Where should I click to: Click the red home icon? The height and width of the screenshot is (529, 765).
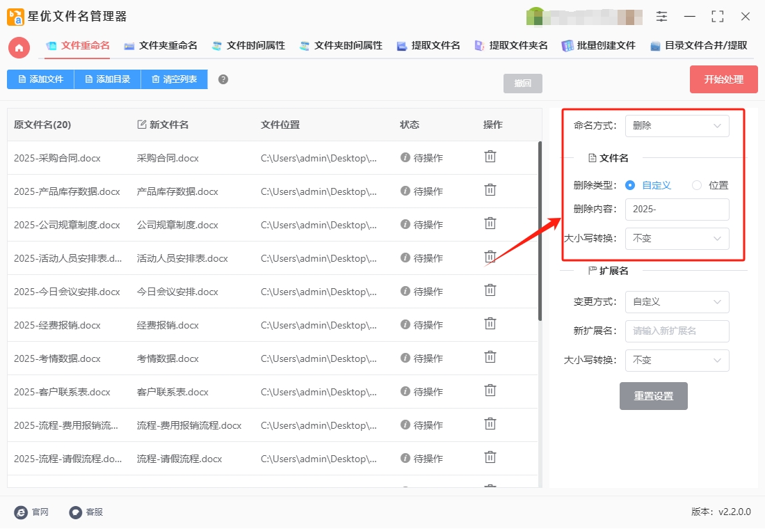[x=19, y=48]
